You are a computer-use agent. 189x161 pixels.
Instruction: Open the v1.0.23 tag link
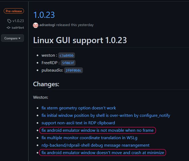(18, 21)
